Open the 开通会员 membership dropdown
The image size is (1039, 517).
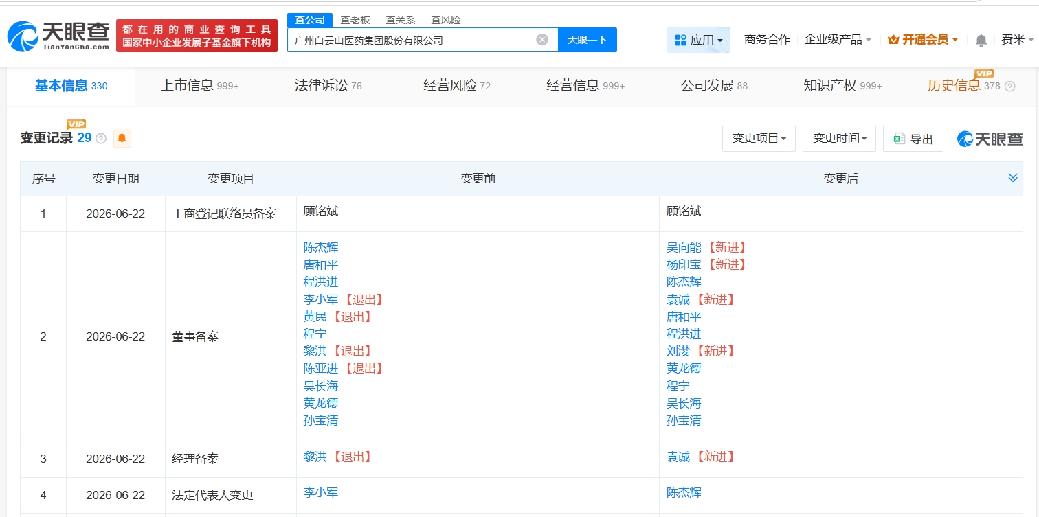[923, 40]
